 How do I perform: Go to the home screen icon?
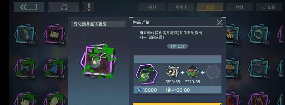tap(64, 7)
